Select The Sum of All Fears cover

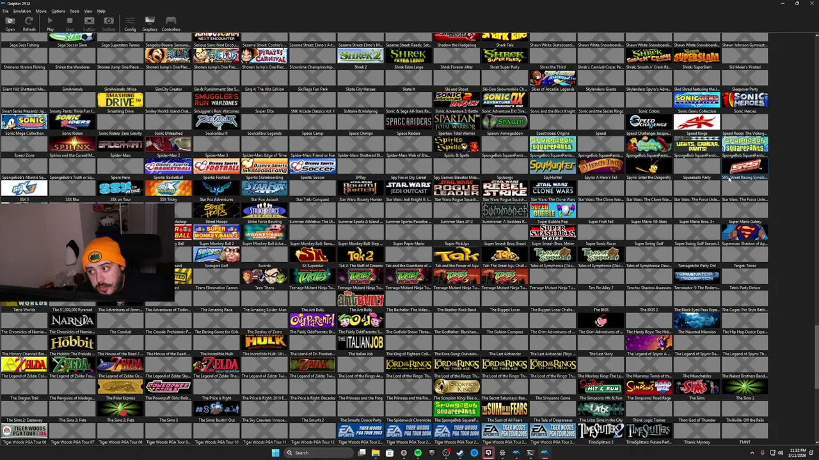click(x=504, y=409)
